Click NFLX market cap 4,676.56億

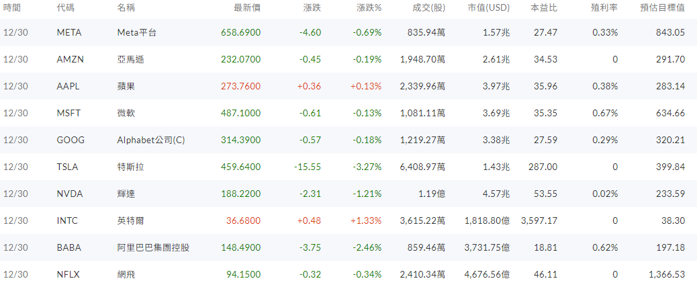click(487, 274)
